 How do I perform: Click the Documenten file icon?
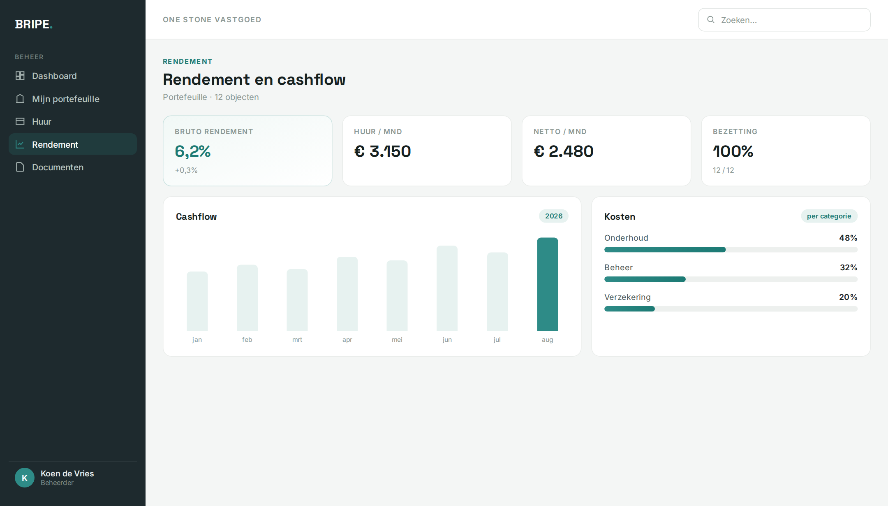pos(20,167)
